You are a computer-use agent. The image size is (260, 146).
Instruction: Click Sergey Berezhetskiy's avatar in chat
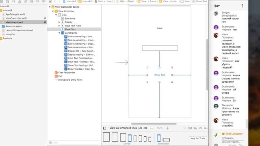tap(216, 13)
